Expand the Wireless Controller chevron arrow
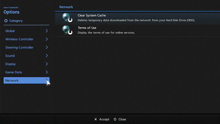The width and height of the screenshot is (220, 124). [x=47, y=39]
